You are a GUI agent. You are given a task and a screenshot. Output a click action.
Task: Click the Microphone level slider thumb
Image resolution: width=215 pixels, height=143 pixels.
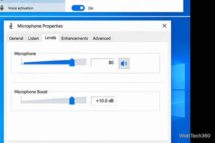point(72,62)
